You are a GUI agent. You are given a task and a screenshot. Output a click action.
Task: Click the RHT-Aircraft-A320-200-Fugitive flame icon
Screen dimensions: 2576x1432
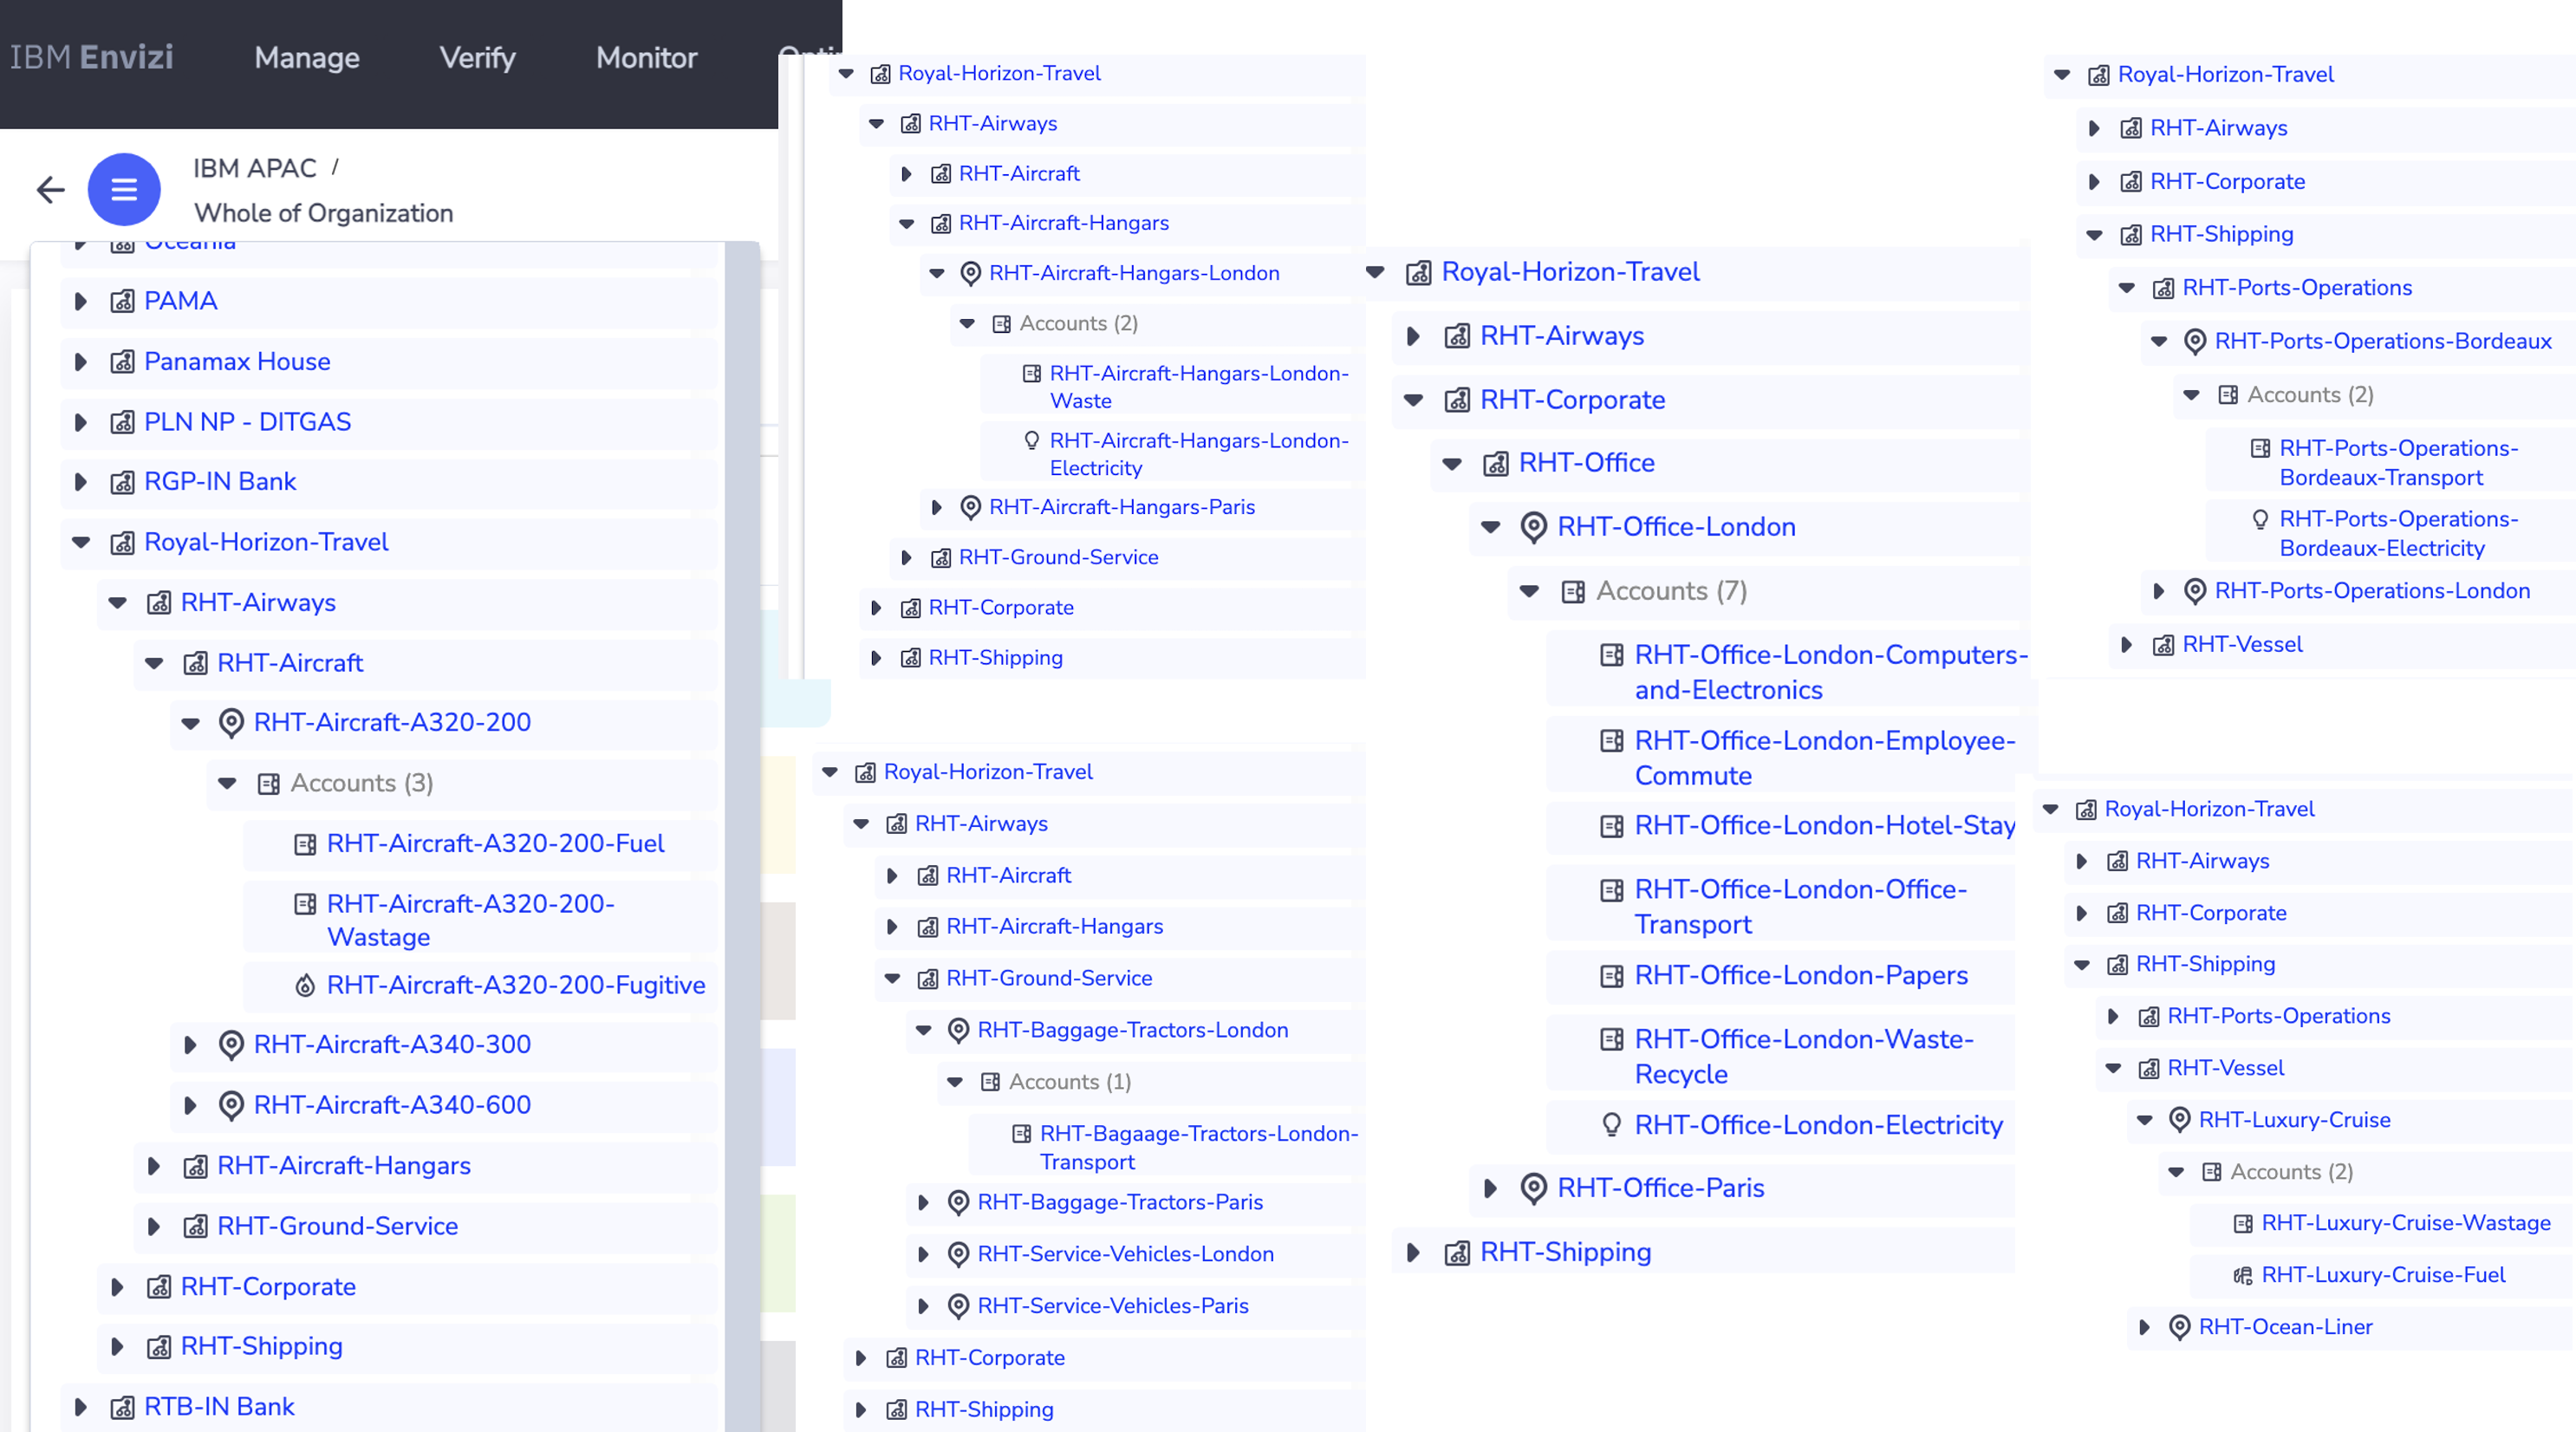pos(305,986)
